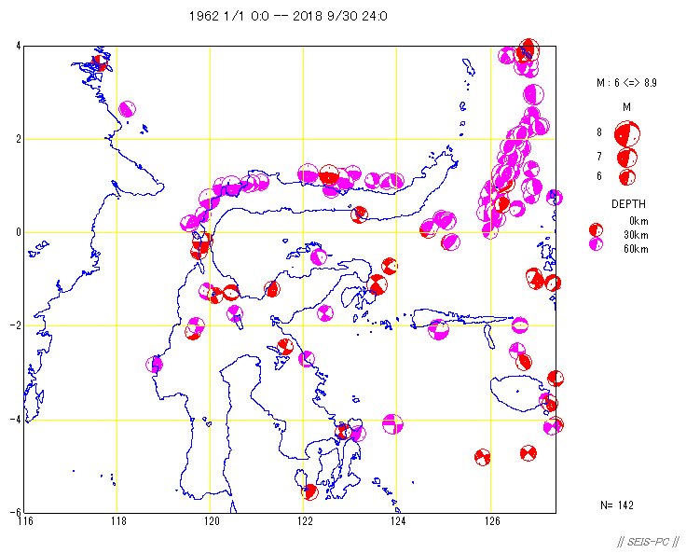Select the red beachball near 121.6E 2.4S
700x553 pixels.
point(285,346)
